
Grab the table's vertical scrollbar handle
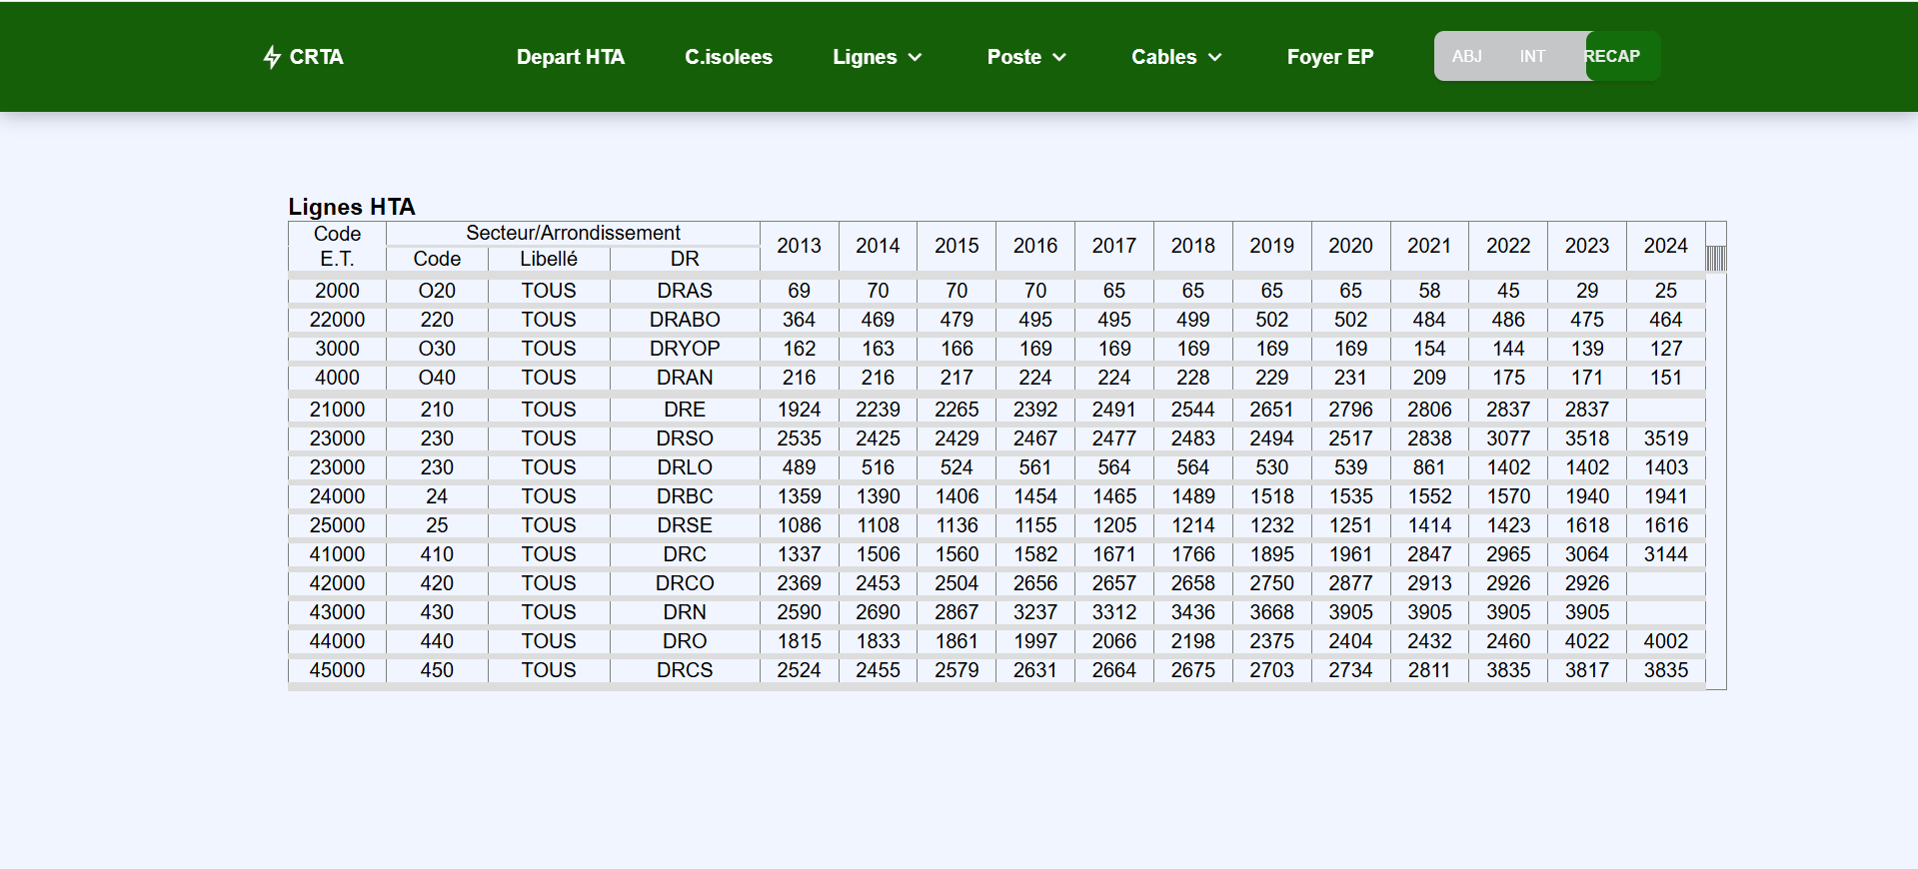click(1715, 259)
